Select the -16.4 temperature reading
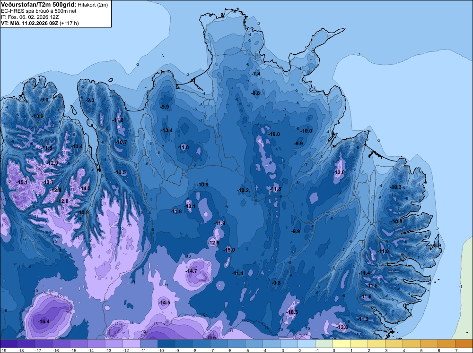Screen dimensions: 473x353 click(44, 321)
